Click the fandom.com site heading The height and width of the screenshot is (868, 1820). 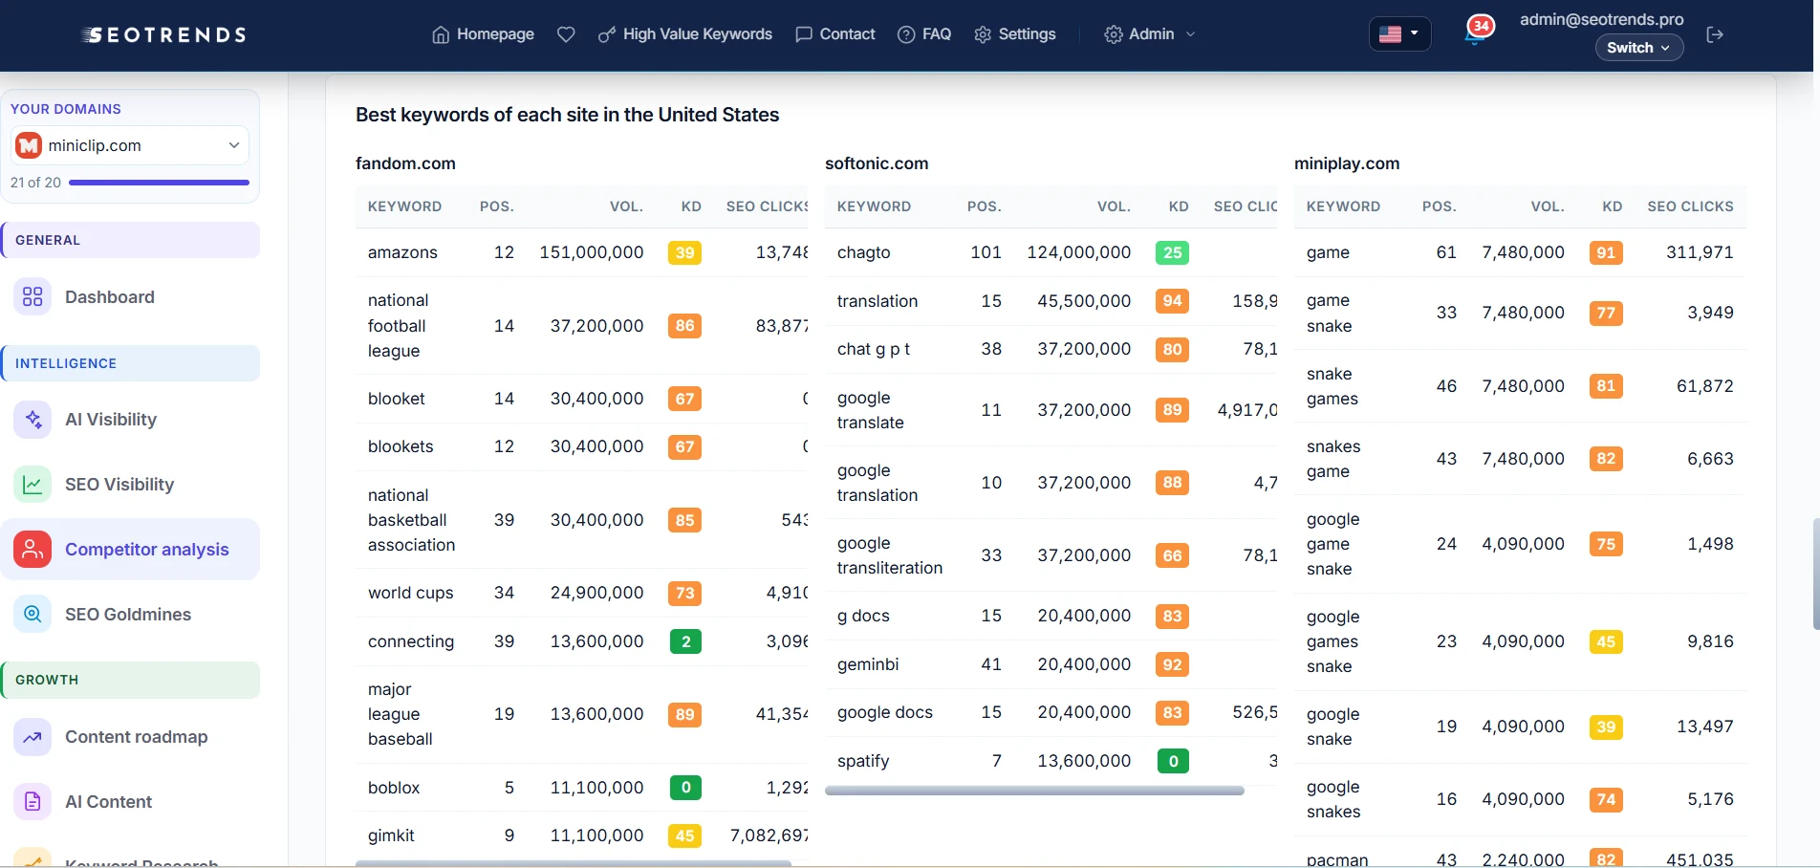click(405, 163)
